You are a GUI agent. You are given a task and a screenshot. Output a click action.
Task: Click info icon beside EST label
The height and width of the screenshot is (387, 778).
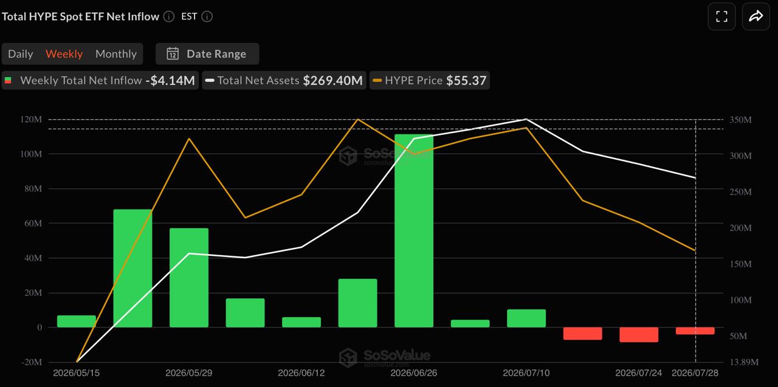tap(207, 16)
